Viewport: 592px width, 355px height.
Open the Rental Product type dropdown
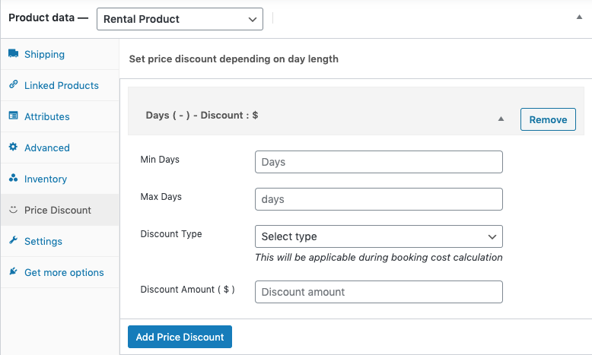point(180,19)
